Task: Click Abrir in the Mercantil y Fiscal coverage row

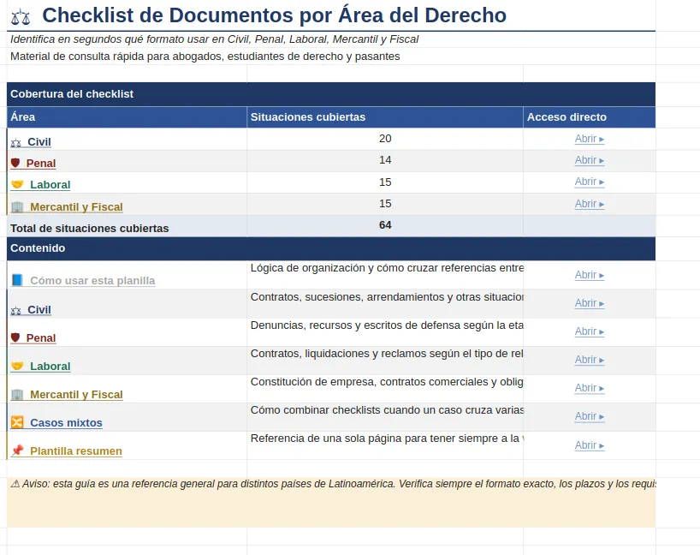Action: click(590, 204)
